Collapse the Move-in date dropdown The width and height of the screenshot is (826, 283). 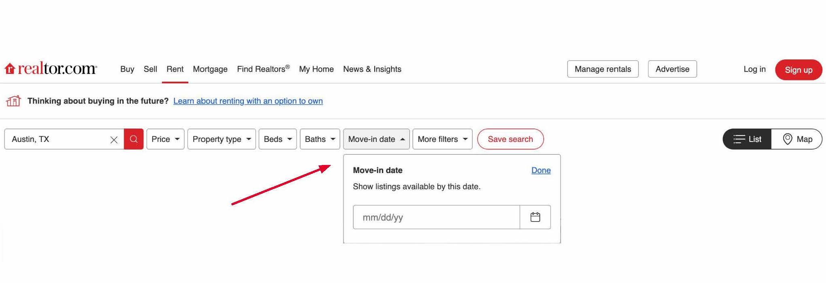376,139
